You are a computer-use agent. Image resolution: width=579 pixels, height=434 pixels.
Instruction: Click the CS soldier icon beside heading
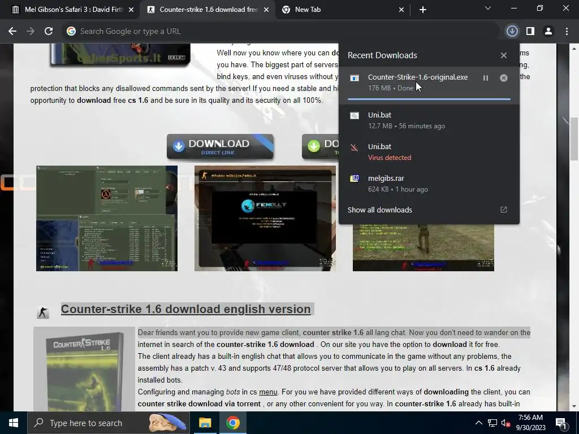coord(43,313)
